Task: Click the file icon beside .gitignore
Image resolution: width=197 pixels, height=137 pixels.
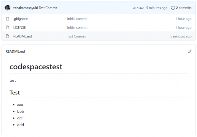Action: click(x=8, y=19)
